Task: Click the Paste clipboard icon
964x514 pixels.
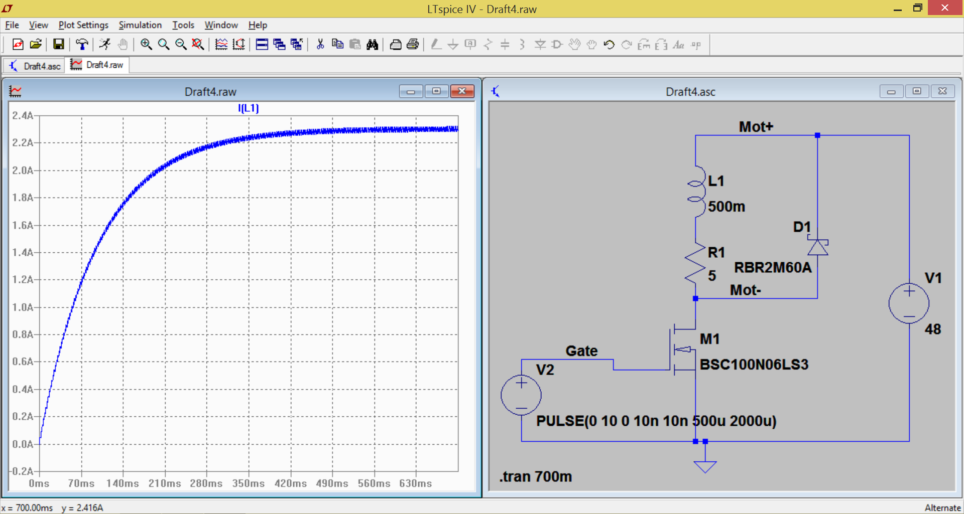Action: coord(355,45)
